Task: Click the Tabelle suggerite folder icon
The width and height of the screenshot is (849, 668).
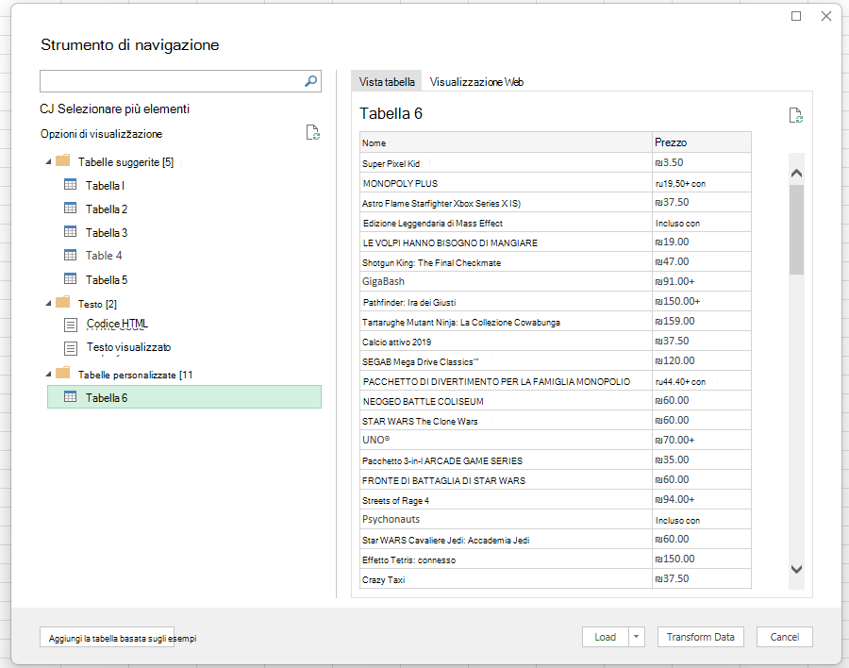Action: (63, 160)
